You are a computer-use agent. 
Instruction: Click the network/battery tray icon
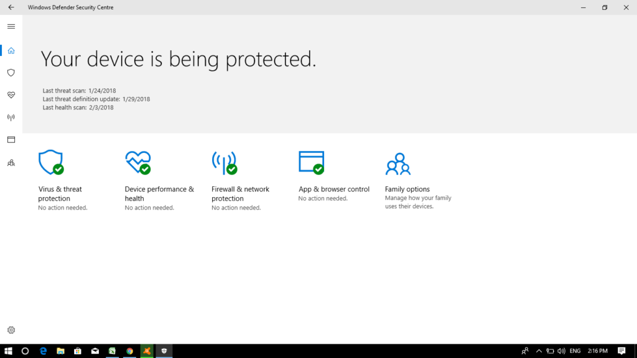(x=550, y=351)
